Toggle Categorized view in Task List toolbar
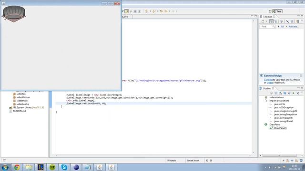 271,21
